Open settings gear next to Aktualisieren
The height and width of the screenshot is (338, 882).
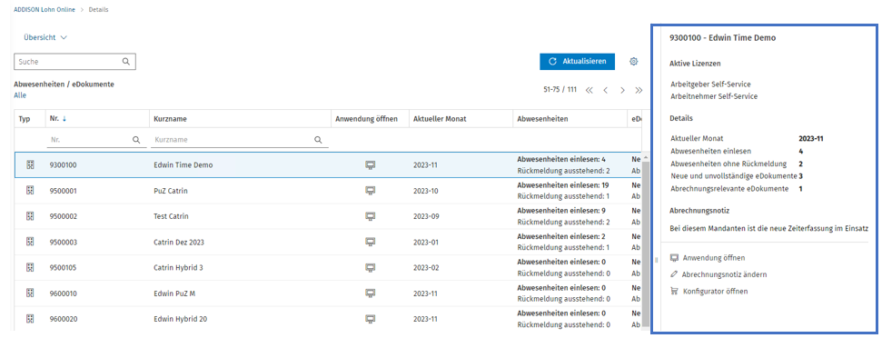coord(633,61)
